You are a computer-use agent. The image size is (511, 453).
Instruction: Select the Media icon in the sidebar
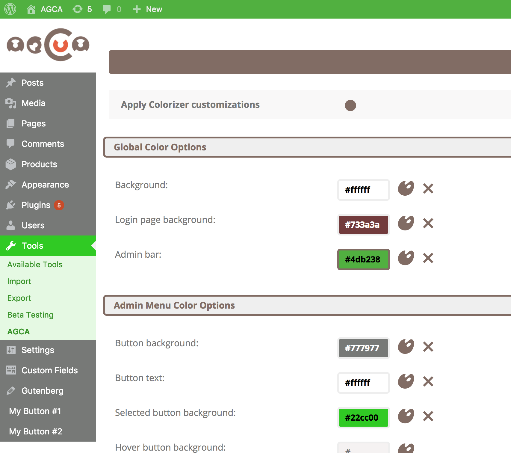(11, 103)
